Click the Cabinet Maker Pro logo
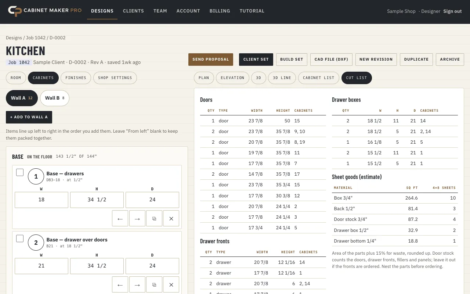This screenshot has height=294, width=470. 45,11
